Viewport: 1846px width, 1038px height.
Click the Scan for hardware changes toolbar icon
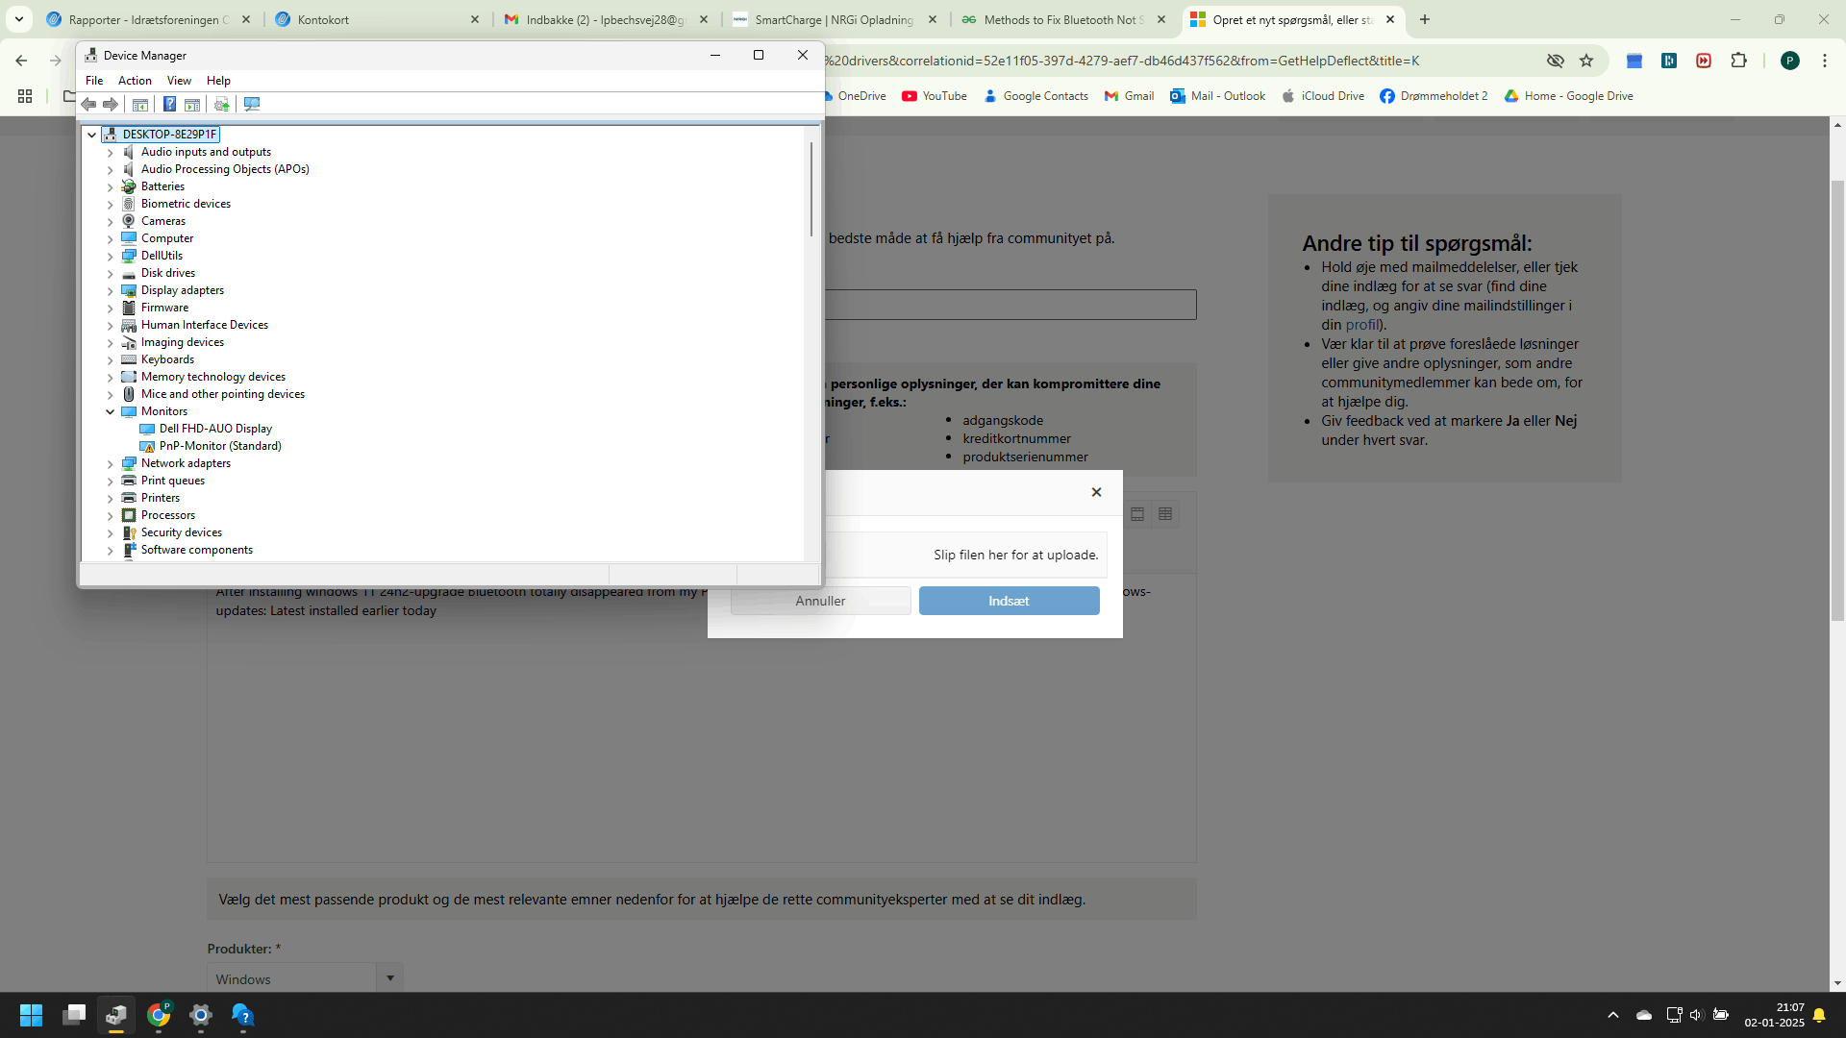(252, 104)
